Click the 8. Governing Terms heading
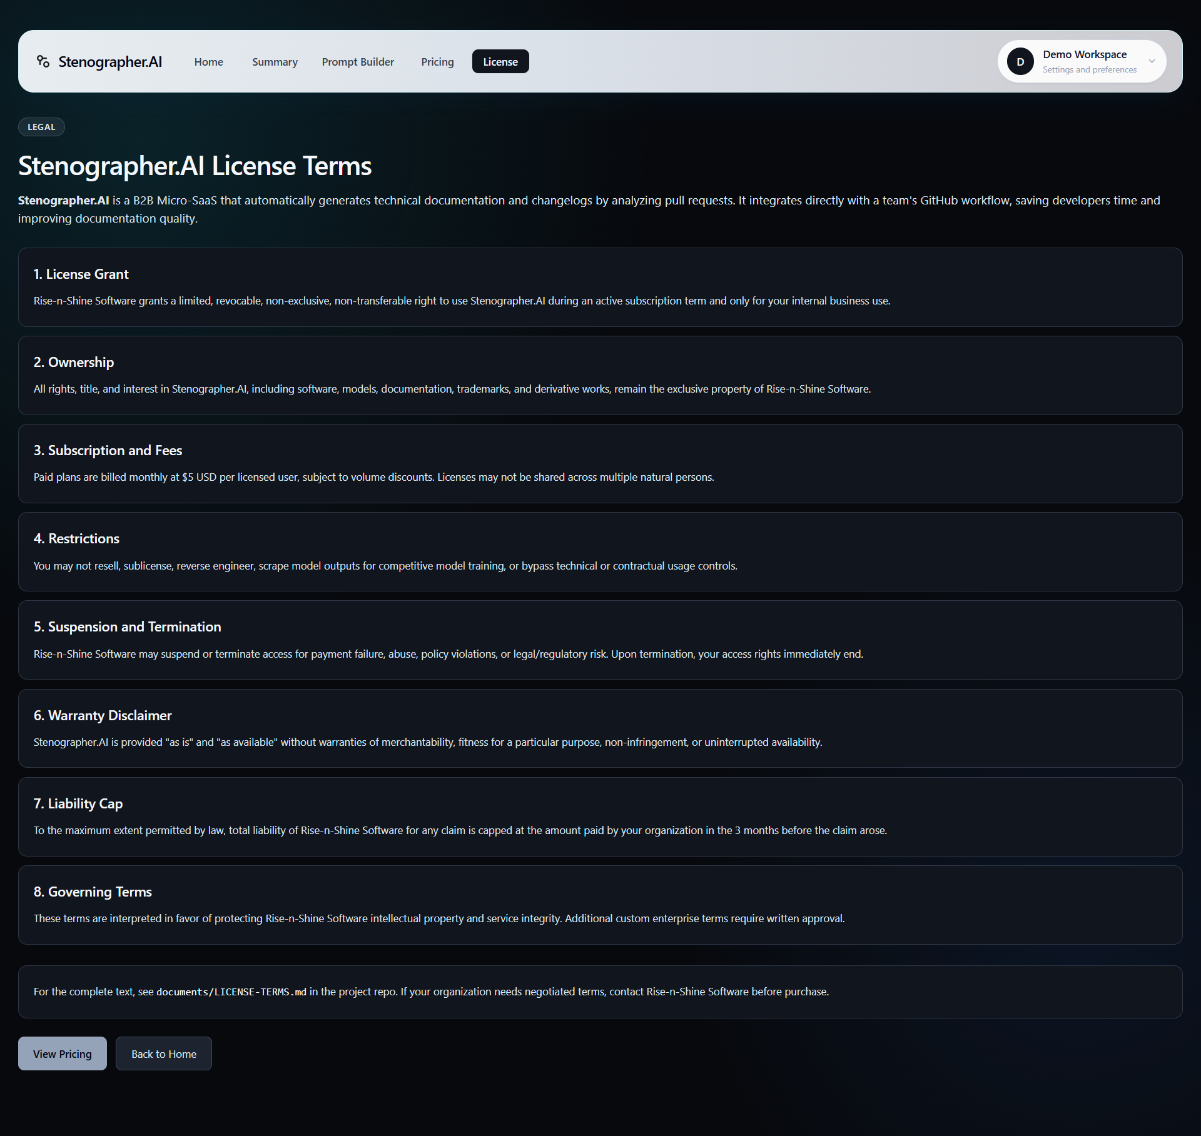This screenshot has height=1136, width=1201. (x=93, y=892)
